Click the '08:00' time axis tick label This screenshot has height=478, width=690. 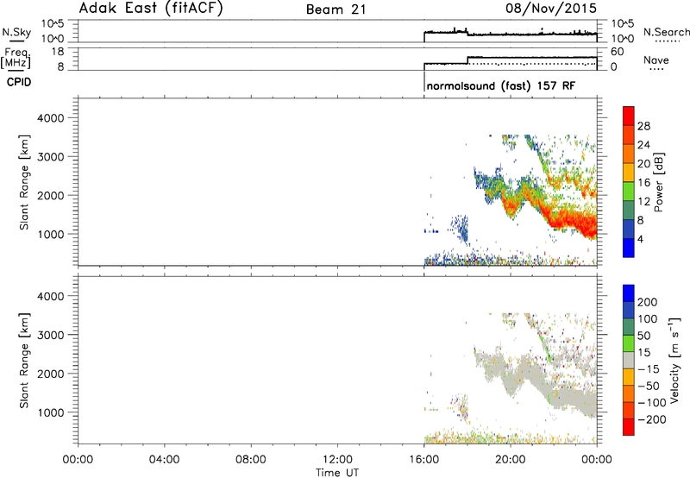pyautogui.click(x=250, y=460)
